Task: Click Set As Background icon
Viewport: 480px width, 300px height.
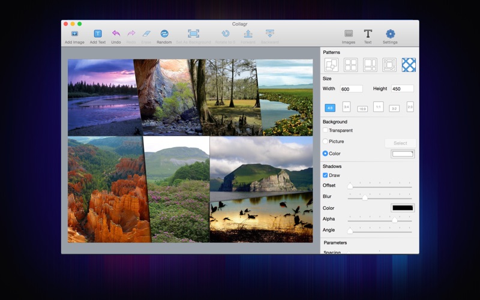Action: click(x=193, y=34)
